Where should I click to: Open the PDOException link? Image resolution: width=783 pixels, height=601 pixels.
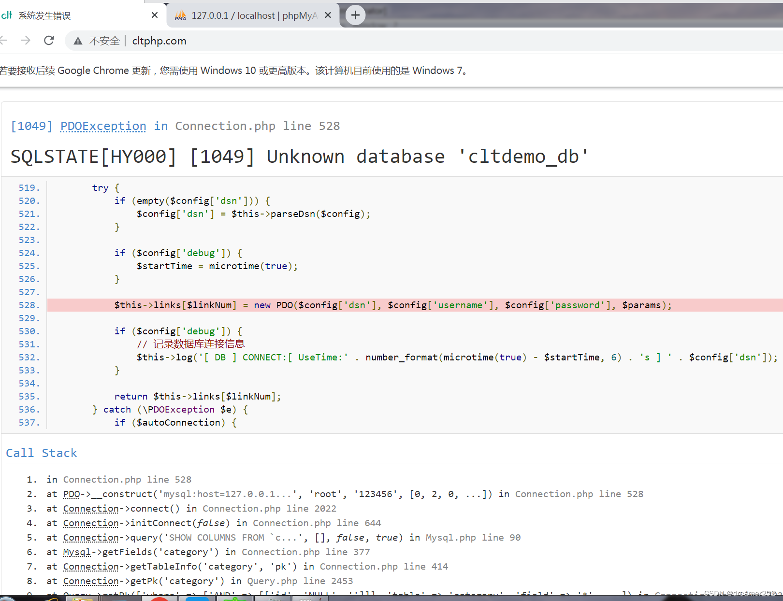[x=102, y=126]
